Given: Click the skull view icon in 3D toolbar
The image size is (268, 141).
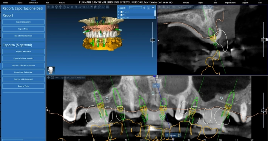Looking at the screenshot, I should [x=60, y=7].
